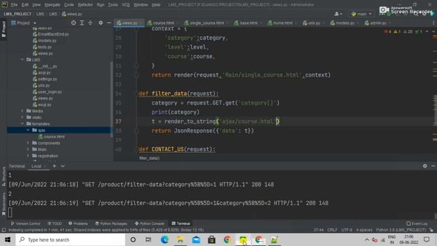This screenshot has height=246, width=437.
Task: Open Python Packages tool window
Action: pos(111,223)
